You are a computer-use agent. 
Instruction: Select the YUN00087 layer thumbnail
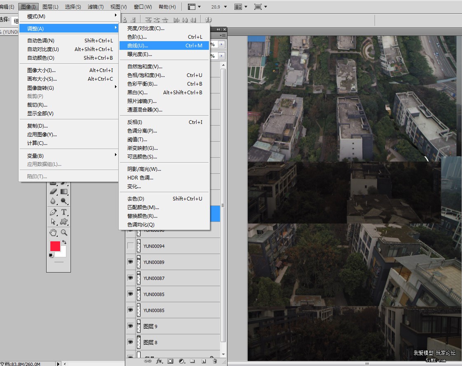coord(138,278)
